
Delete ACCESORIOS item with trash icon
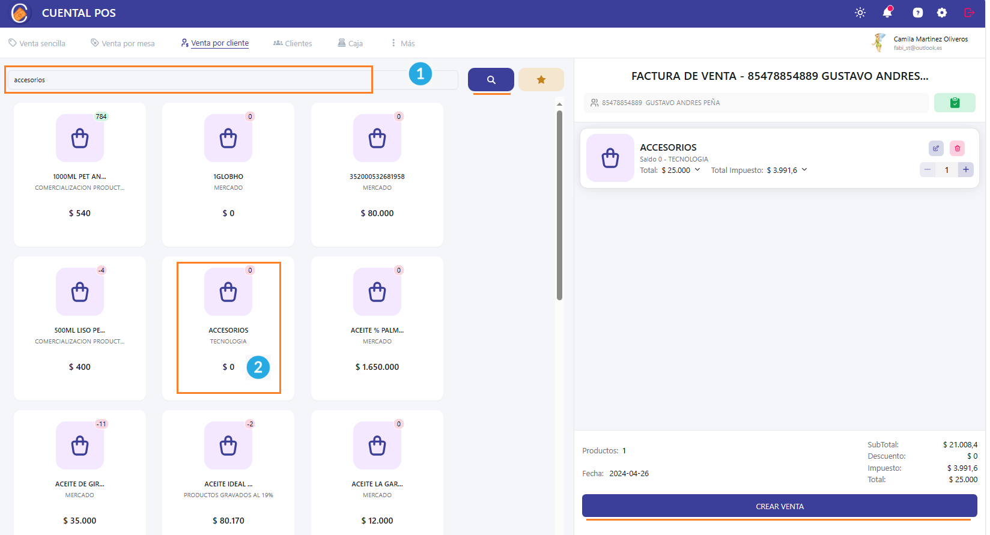click(957, 148)
